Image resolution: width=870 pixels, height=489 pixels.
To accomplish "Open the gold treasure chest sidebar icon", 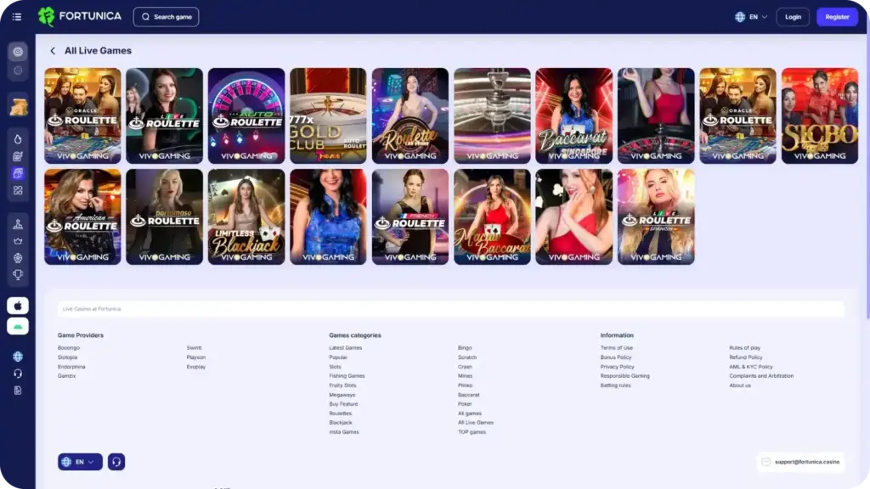I will 19,106.
